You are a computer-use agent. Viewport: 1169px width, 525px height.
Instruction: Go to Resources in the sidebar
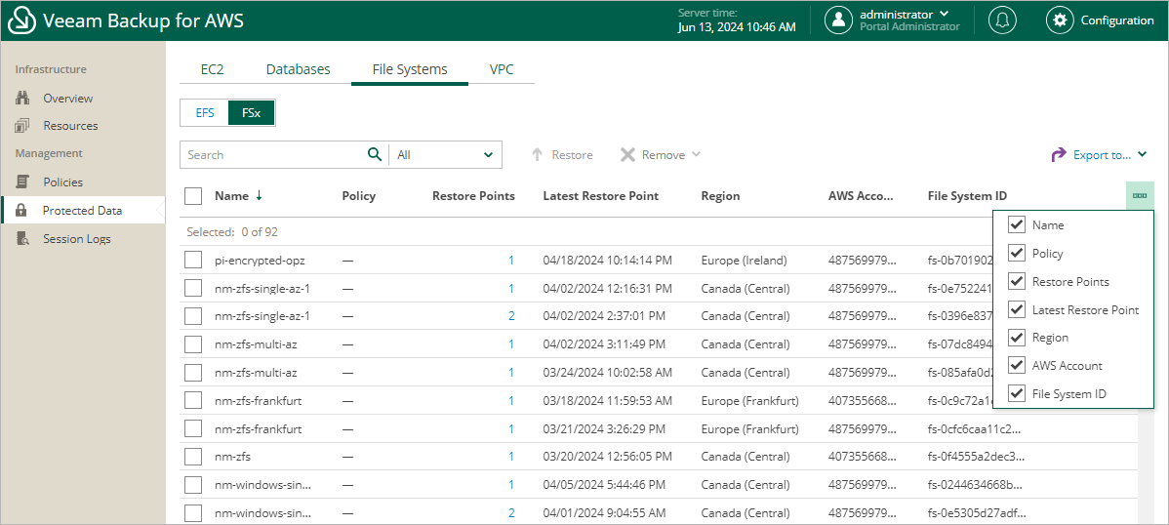click(70, 126)
